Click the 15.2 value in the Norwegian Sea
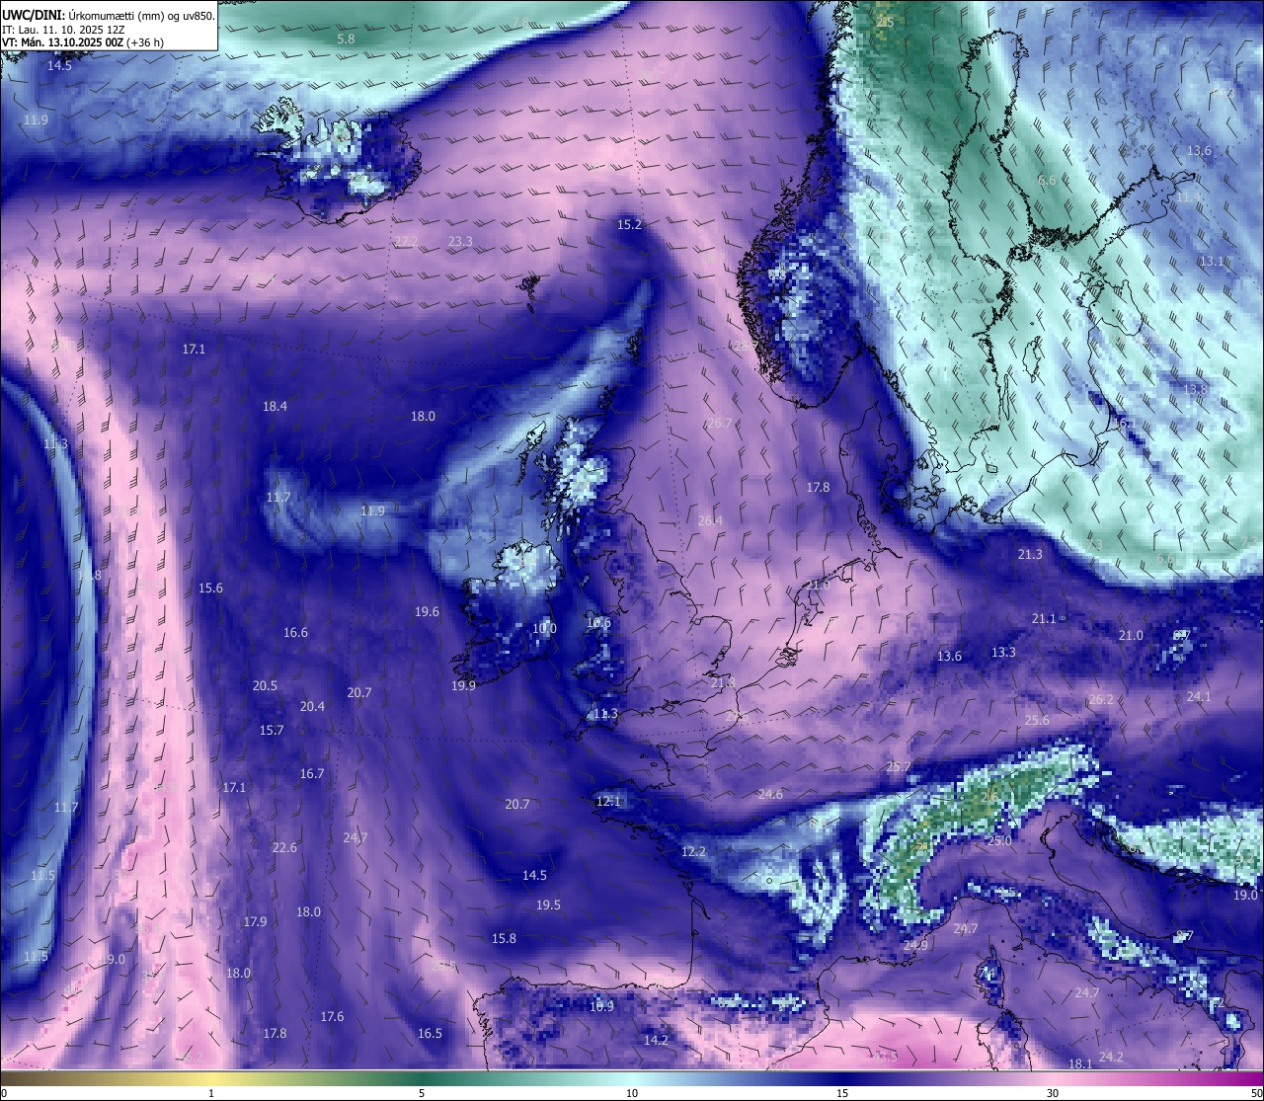1264x1101 pixels. click(629, 224)
